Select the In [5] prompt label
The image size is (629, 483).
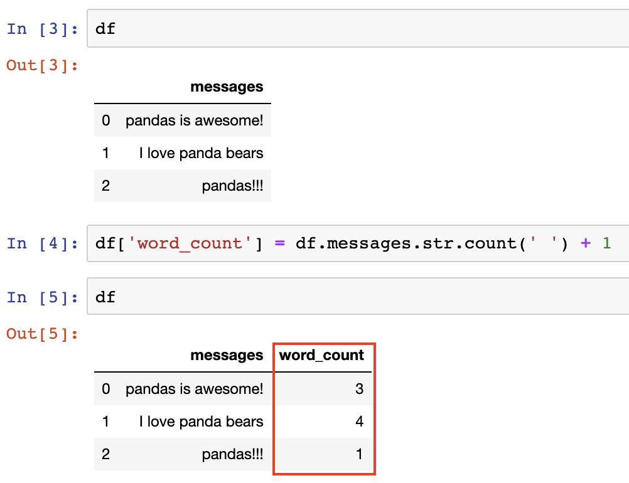(x=43, y=297)
